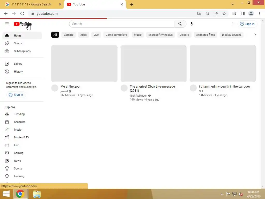Open Chrome profile avatar
This screenshot has width=265, height=199.
tap(251, 13)
